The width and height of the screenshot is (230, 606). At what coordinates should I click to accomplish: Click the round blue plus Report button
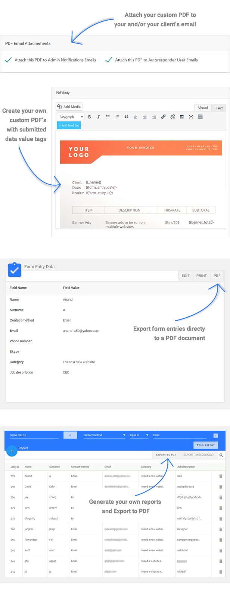(x=12, y=451)
